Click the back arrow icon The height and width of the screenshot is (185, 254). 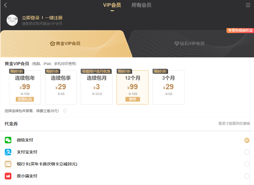5,5
